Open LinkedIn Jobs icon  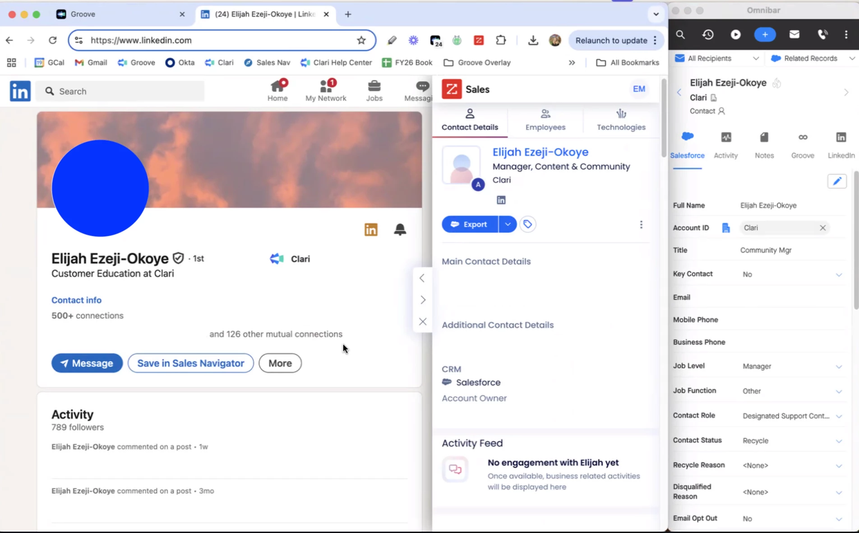click(x=374, y=90)
